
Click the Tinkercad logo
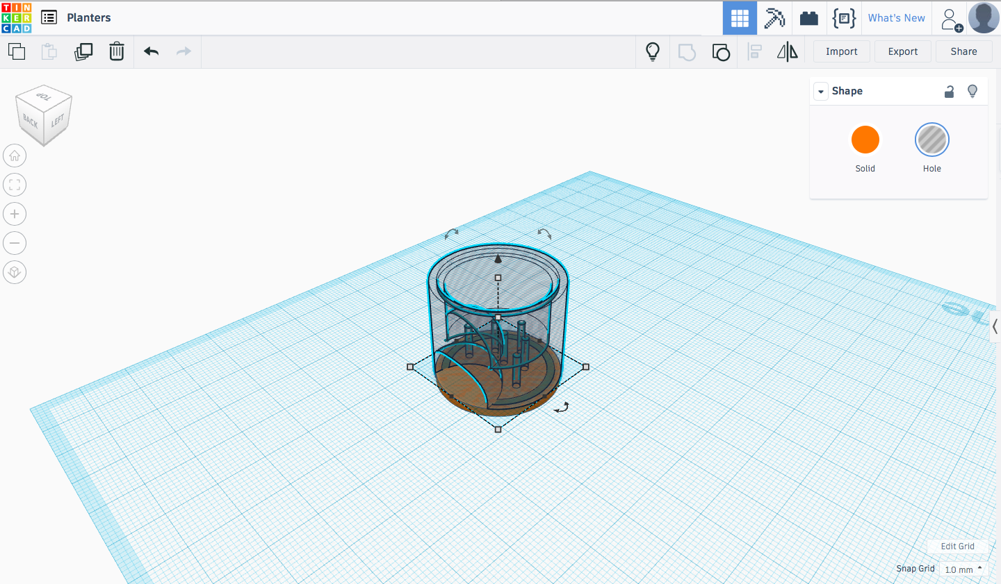tap(16, 17)
